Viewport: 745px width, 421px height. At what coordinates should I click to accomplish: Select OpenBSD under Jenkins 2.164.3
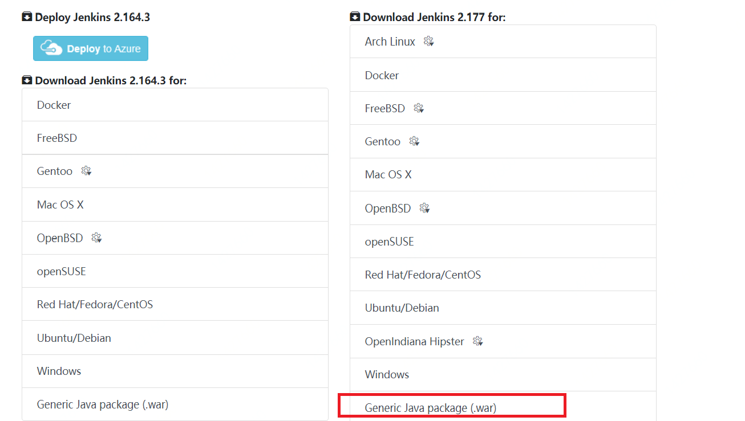point(175,238)
